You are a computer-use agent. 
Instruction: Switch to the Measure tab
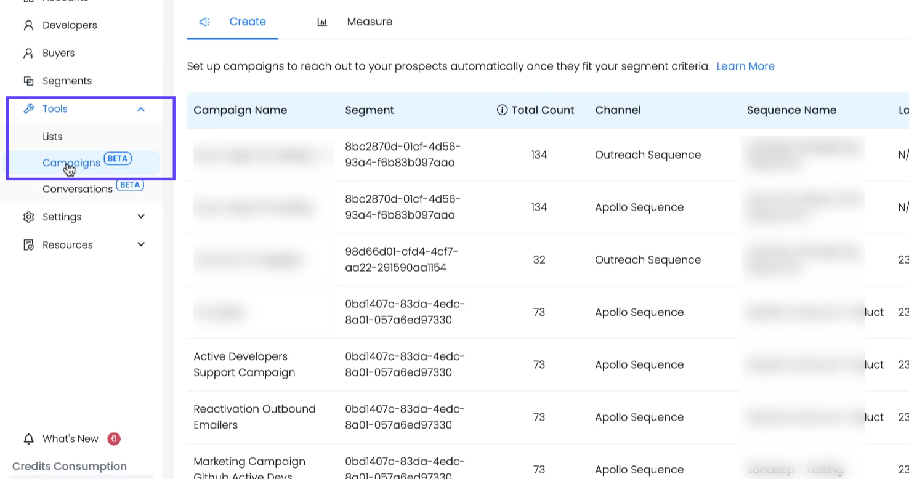click(369, 22)
